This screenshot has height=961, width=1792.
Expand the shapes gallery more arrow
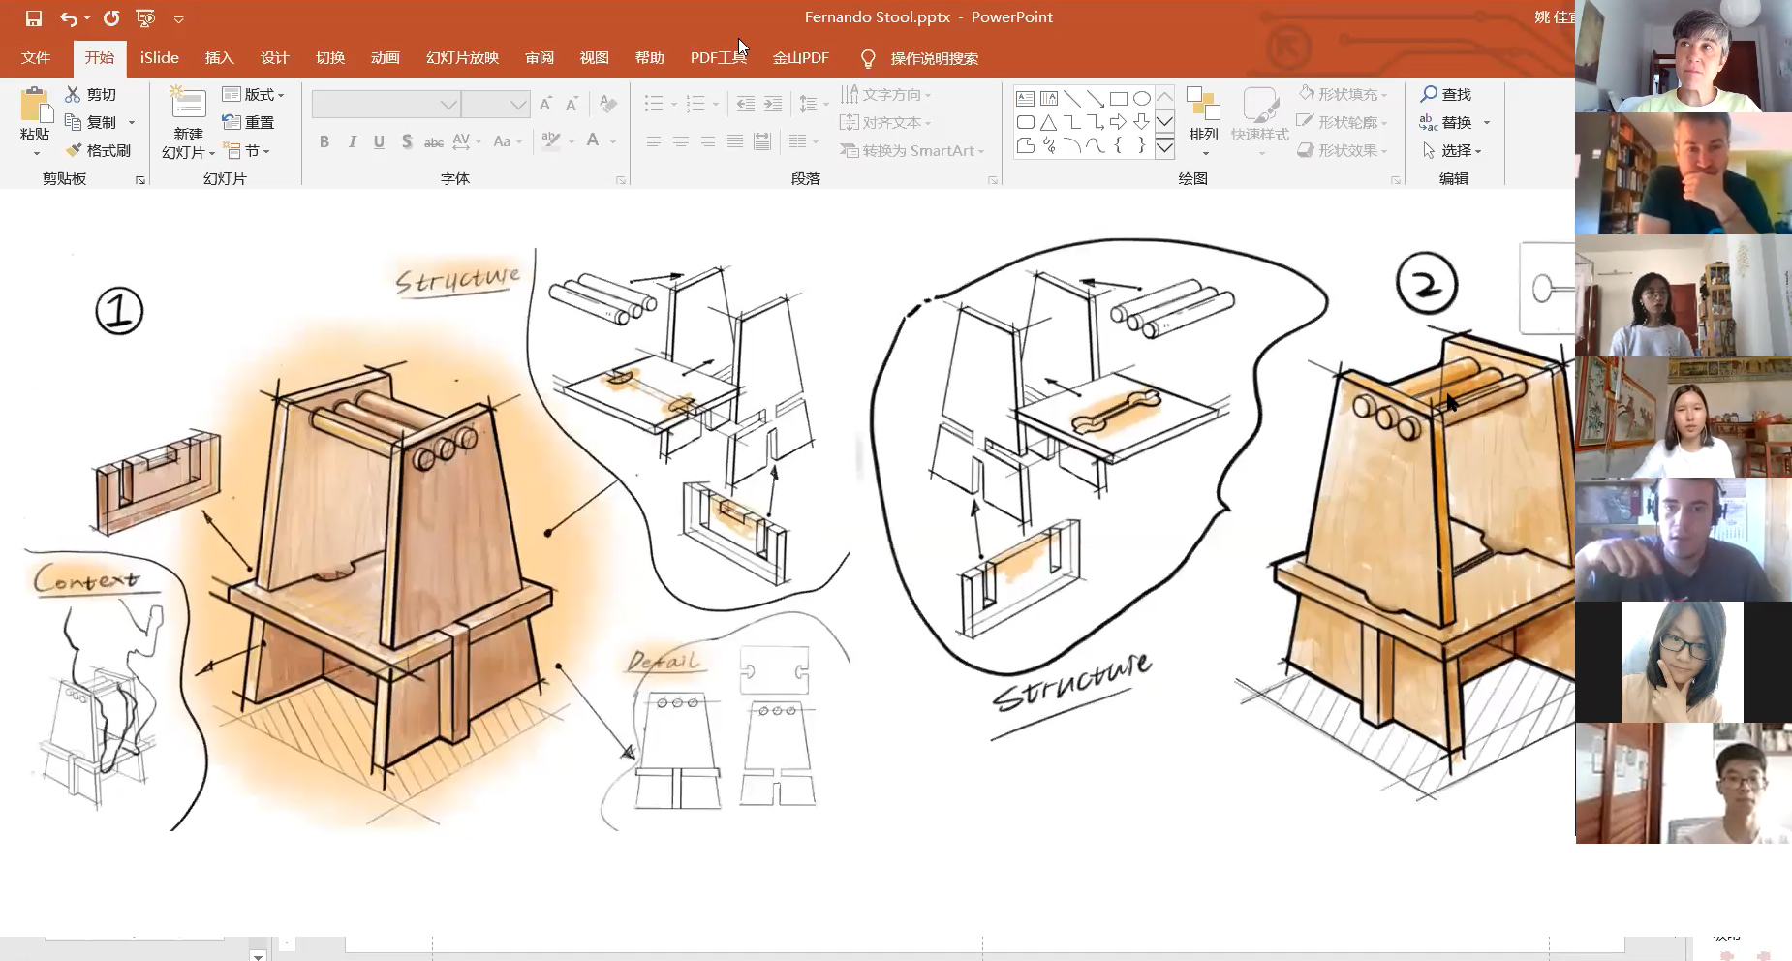pyautogui.click(x=1165, y=148)
